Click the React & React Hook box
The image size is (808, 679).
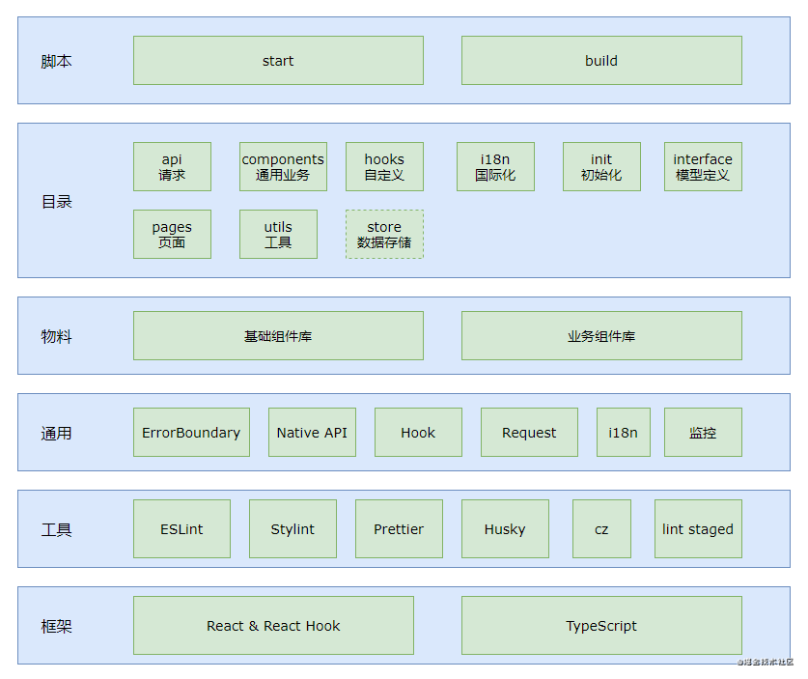(x=273, y=625)
